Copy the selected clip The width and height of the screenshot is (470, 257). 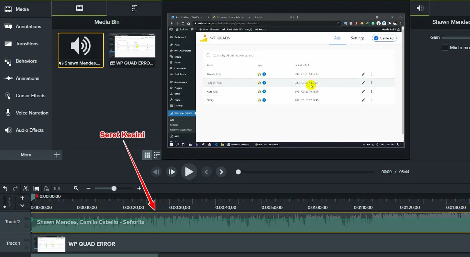point(36,189)
